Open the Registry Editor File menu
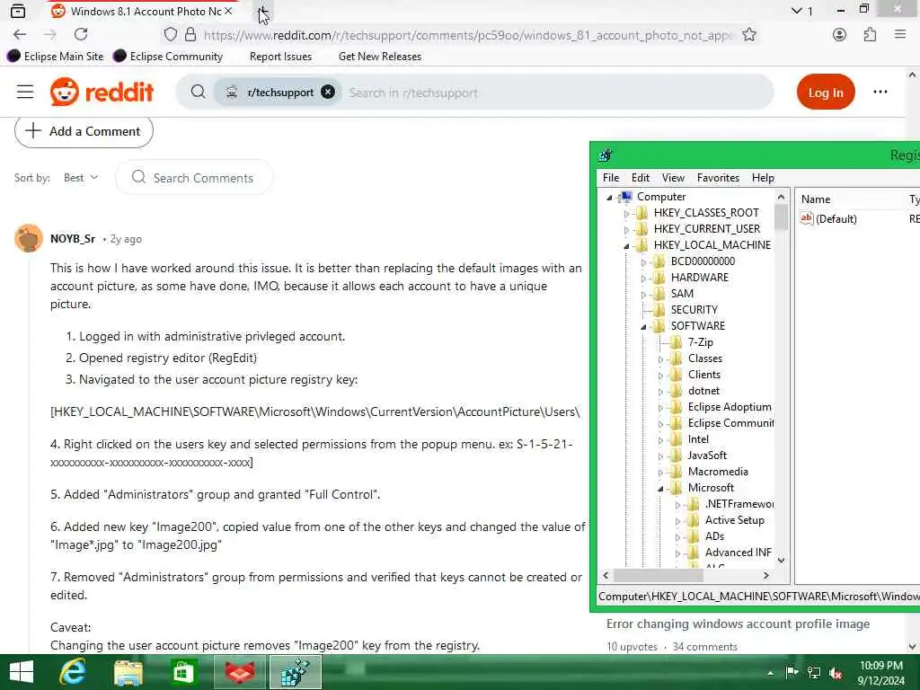 pos(611,178)
